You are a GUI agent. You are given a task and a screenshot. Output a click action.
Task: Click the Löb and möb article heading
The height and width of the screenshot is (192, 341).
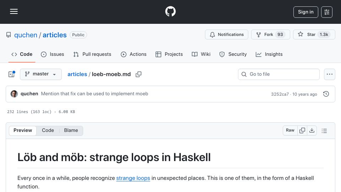tap(114, 157)
